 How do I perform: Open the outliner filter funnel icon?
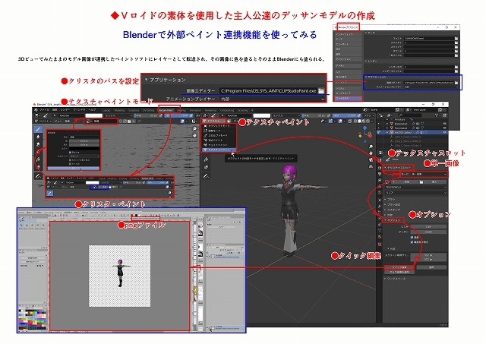coord(437,115)
